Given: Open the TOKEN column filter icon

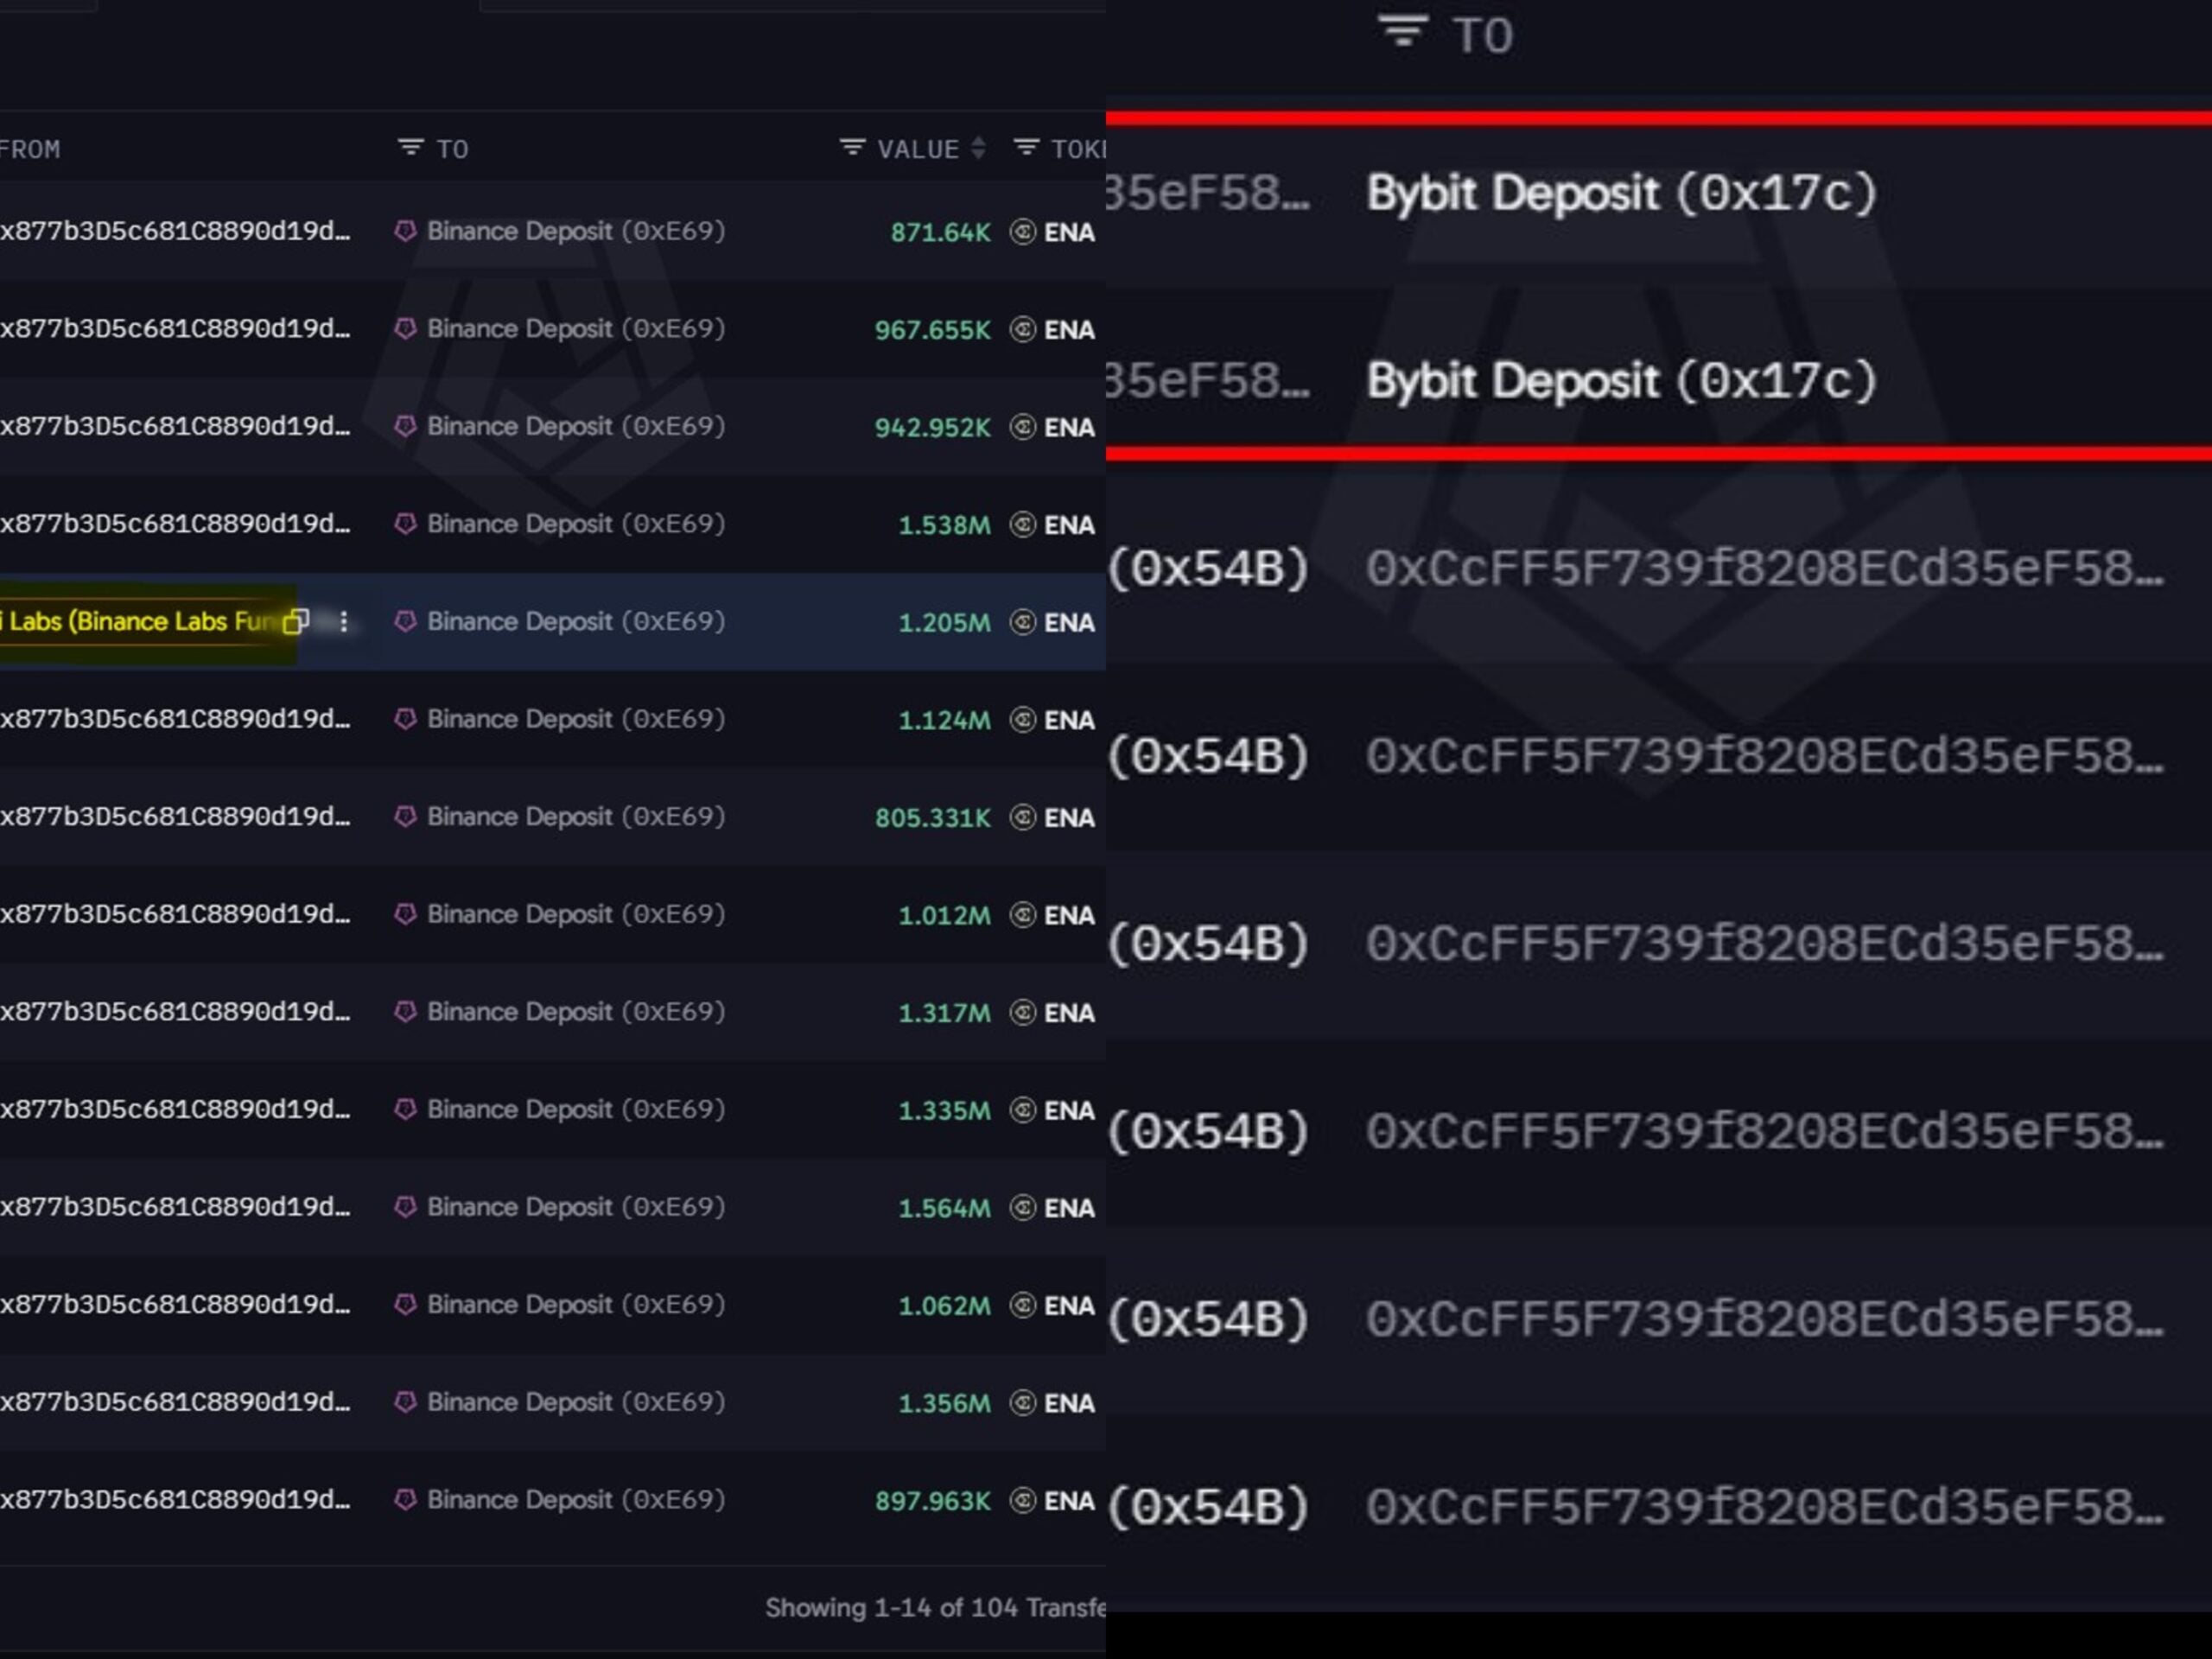Looking at the screenshot, I should click(x=1026, y=148).
